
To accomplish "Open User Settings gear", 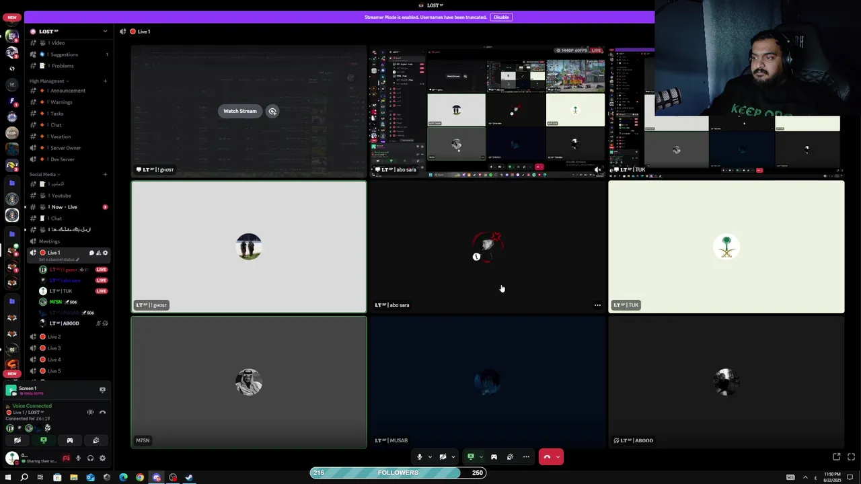I will click(x=102, y=458).
